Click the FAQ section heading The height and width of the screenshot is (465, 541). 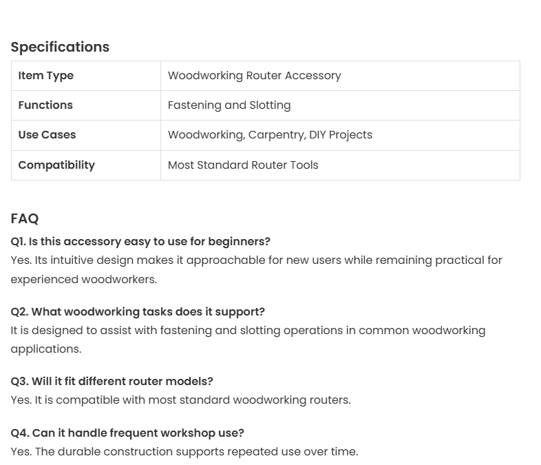[25, 218]
